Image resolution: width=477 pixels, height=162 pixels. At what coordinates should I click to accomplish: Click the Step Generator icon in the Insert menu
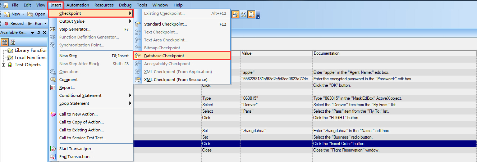53,29
